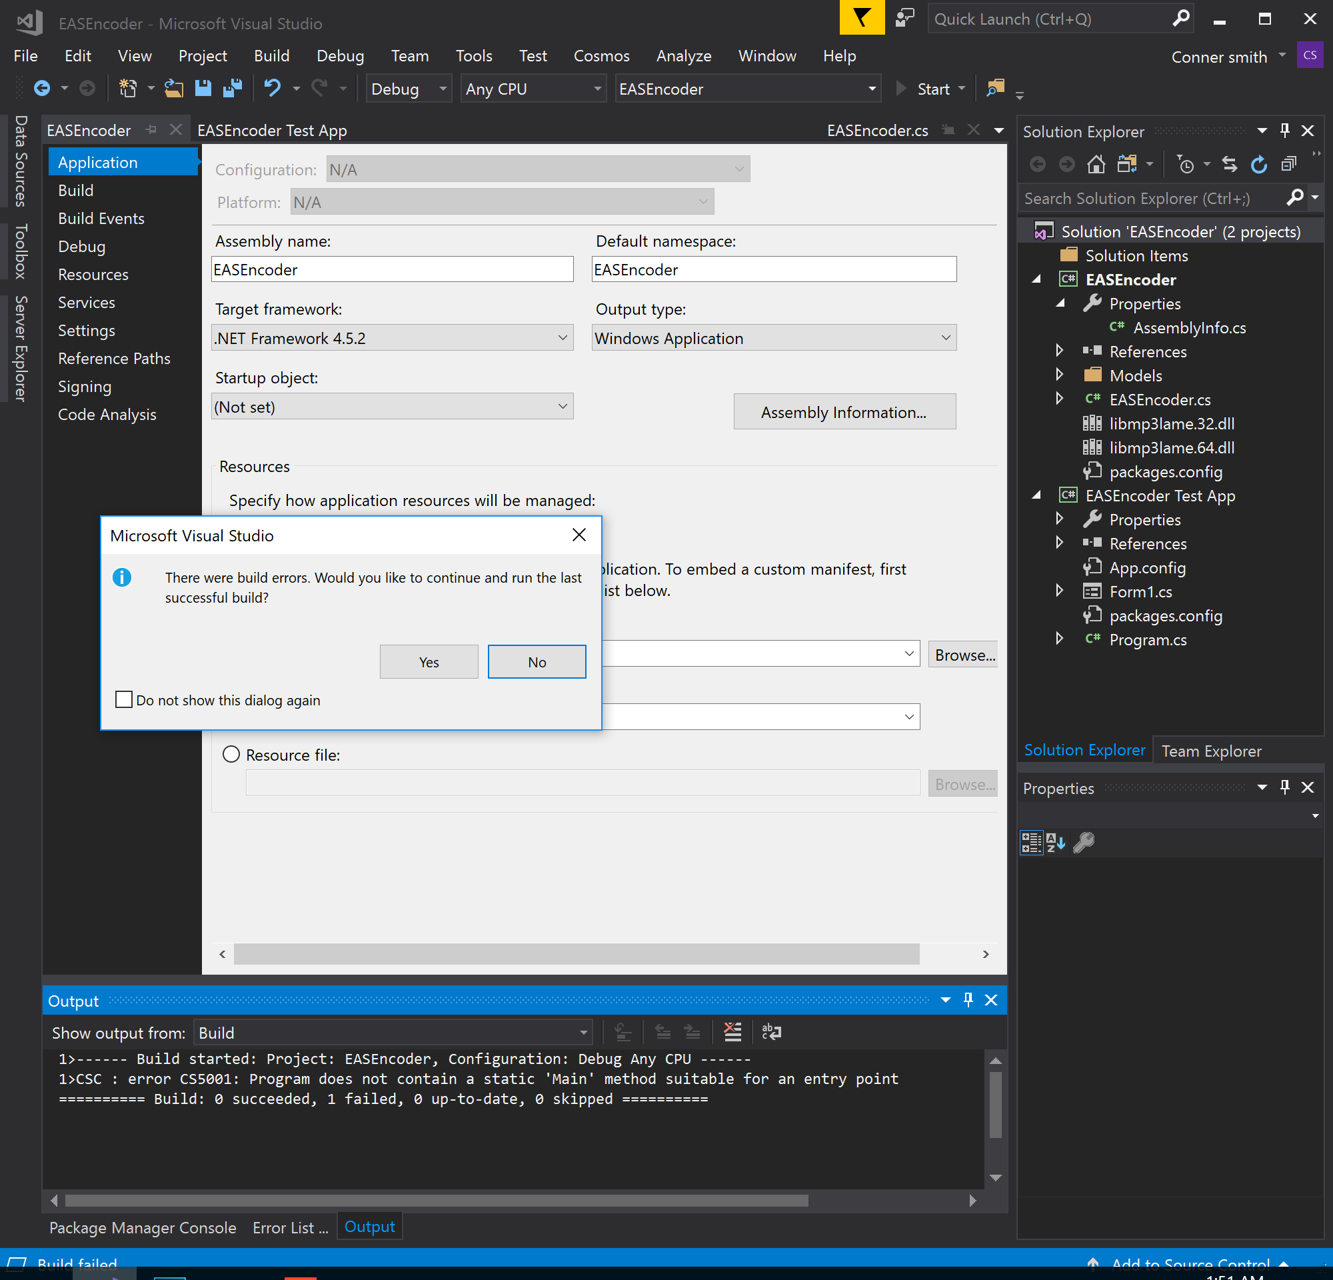This screenshot has width=1333, height=1280.
Task: Click the Home icon in Solution Explorer
Action: (1096, 164)
